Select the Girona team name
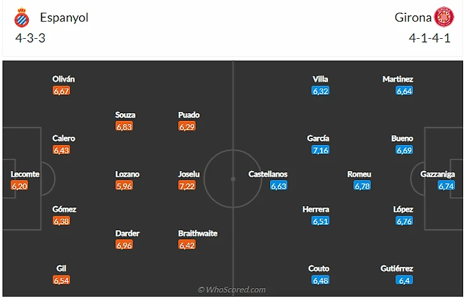Image resolution: width=465 pixels, height=297 pixels. (412, 18)
